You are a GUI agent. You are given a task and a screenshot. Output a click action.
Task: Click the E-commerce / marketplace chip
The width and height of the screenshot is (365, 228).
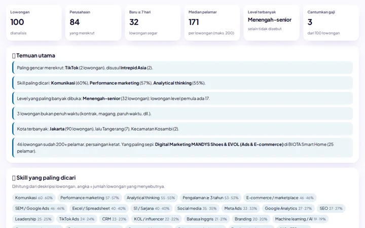point(280,198)
